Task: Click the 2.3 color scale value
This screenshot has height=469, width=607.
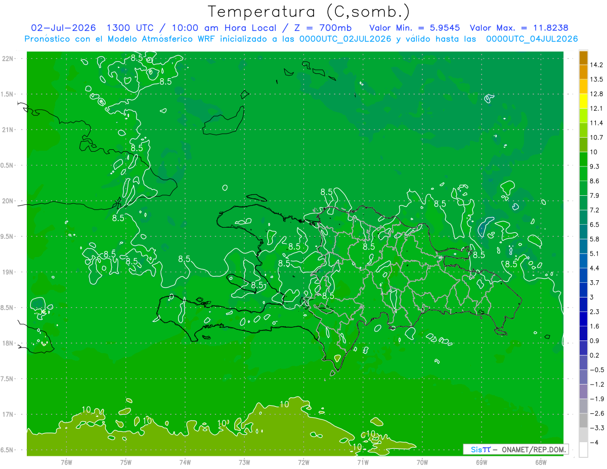Action: point(595,312)
